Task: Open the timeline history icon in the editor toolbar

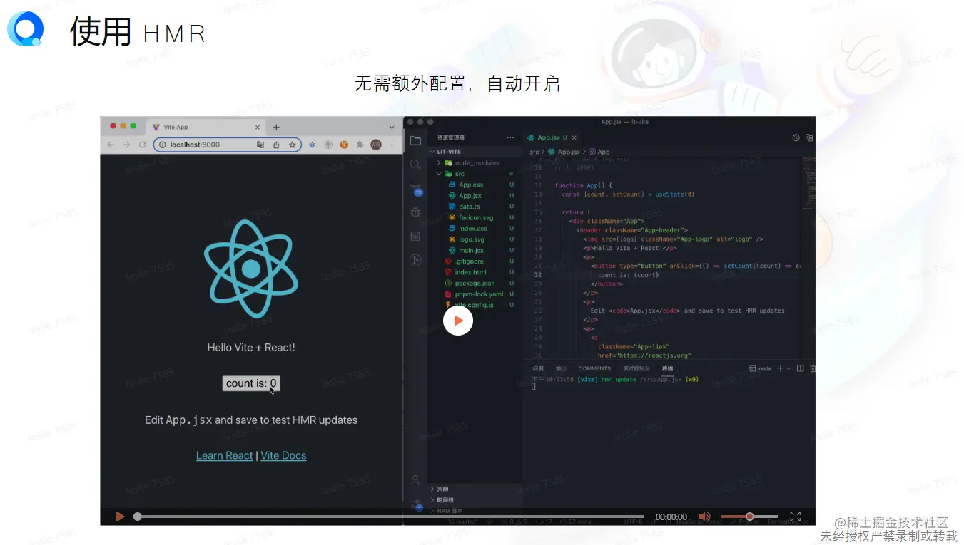Action: pyautogui.click(x=796, y=137)
